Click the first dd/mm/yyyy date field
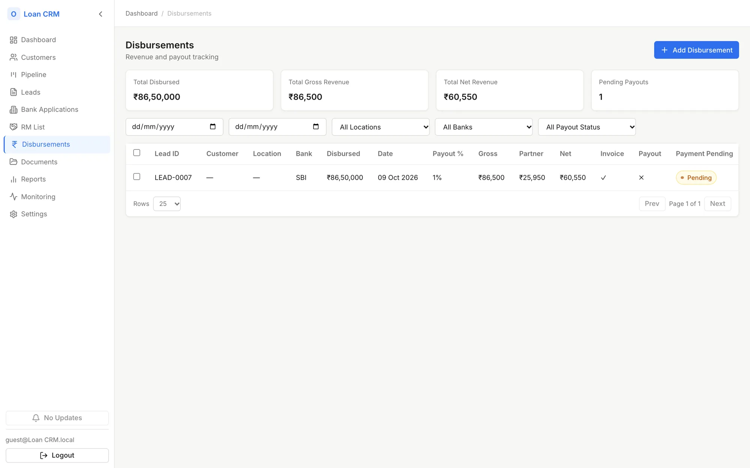750x468 pixels. coord(174,127)
